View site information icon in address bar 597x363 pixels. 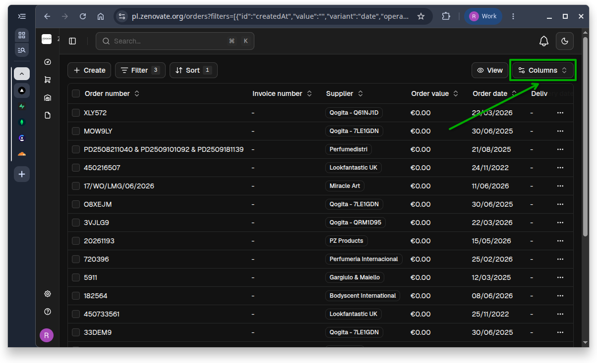coord(122,16)
